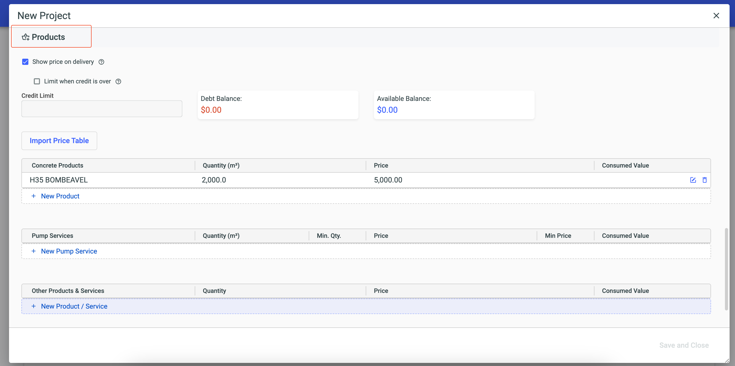The image size is (735, 366).
Task: Click the dialog vertical scrollbar
Action: click(x=726, y=269)
